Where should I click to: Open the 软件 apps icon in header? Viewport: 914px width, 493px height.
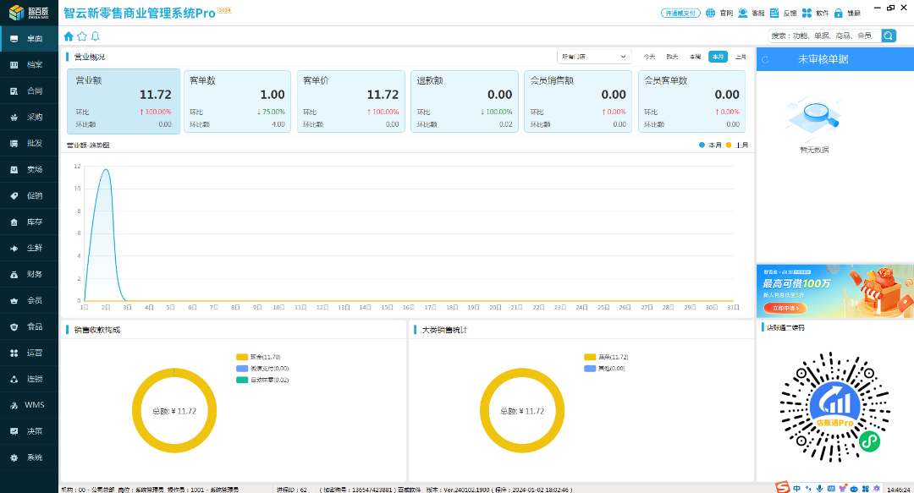tap(807, 13)
